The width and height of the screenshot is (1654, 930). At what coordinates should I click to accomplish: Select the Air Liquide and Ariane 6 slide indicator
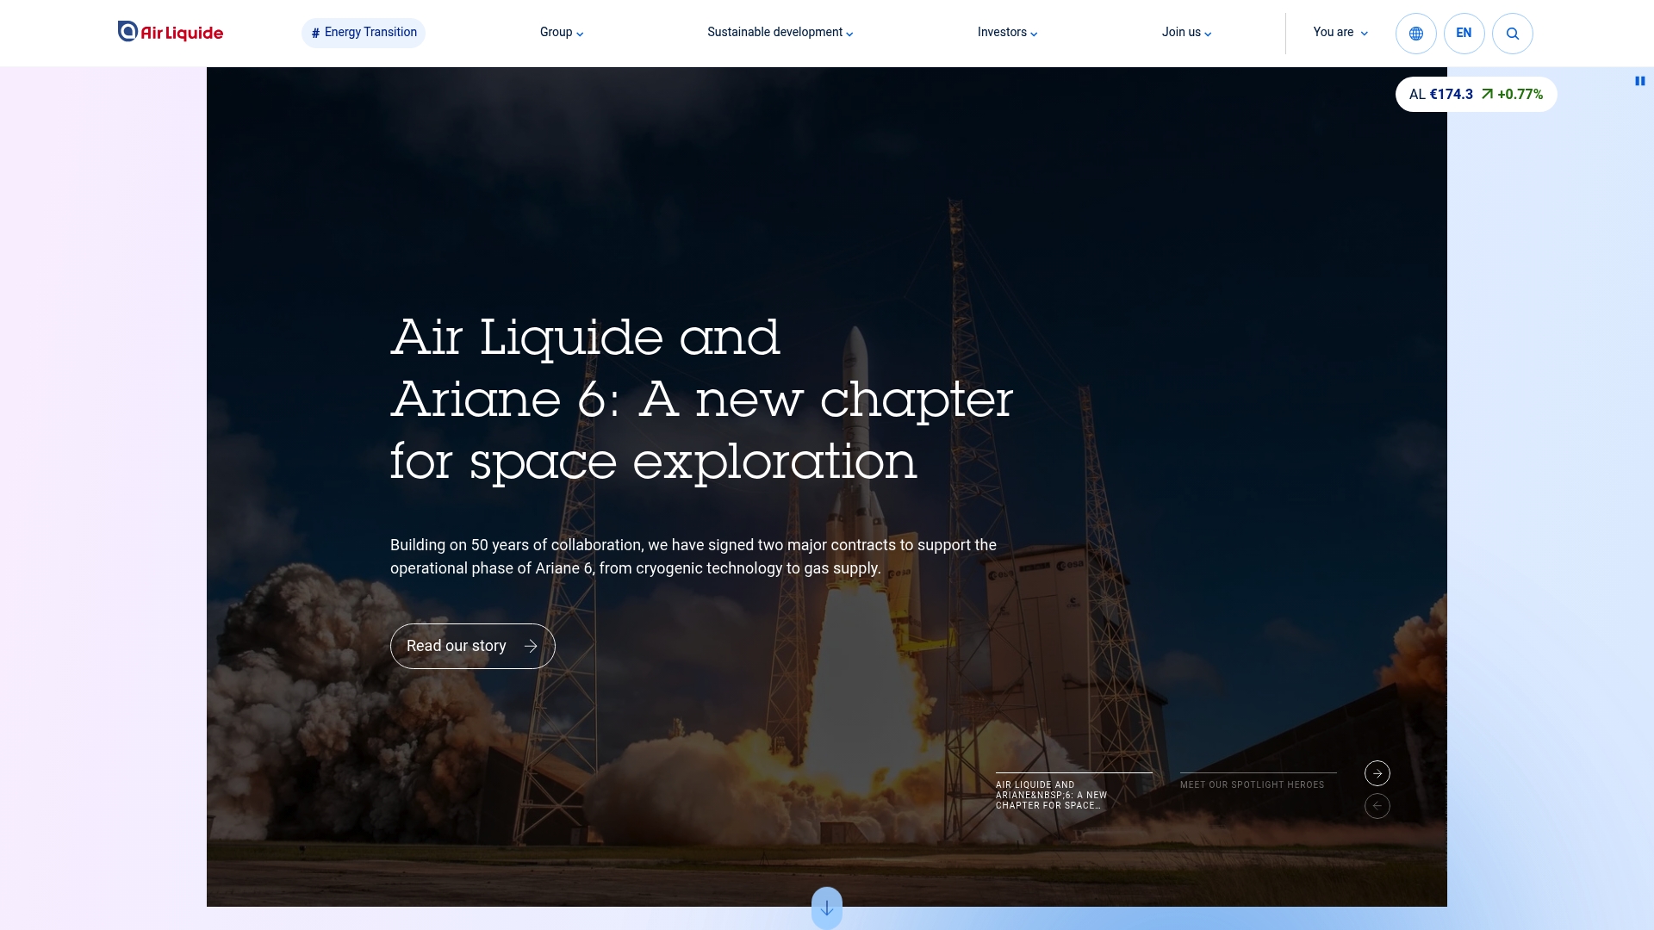(1073, 792)
